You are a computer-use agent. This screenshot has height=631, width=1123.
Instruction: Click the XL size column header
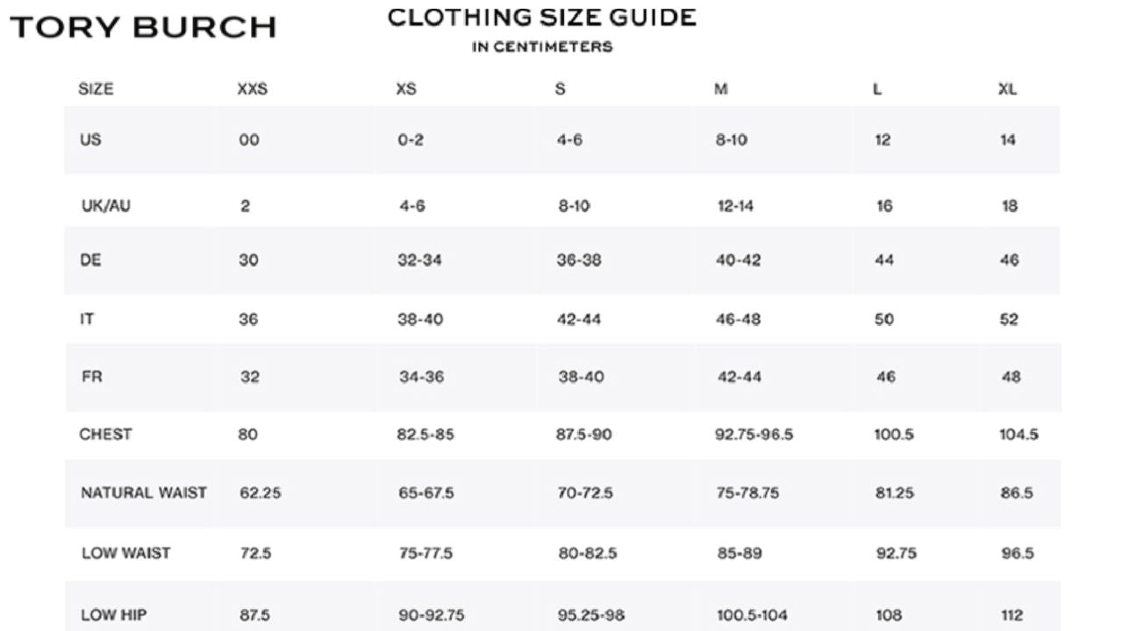(x=1007, y=89)
